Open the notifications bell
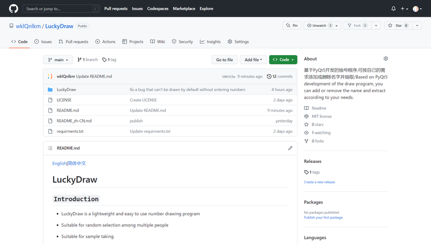This screenshot has height=245, width=431. tap(393, 9)
